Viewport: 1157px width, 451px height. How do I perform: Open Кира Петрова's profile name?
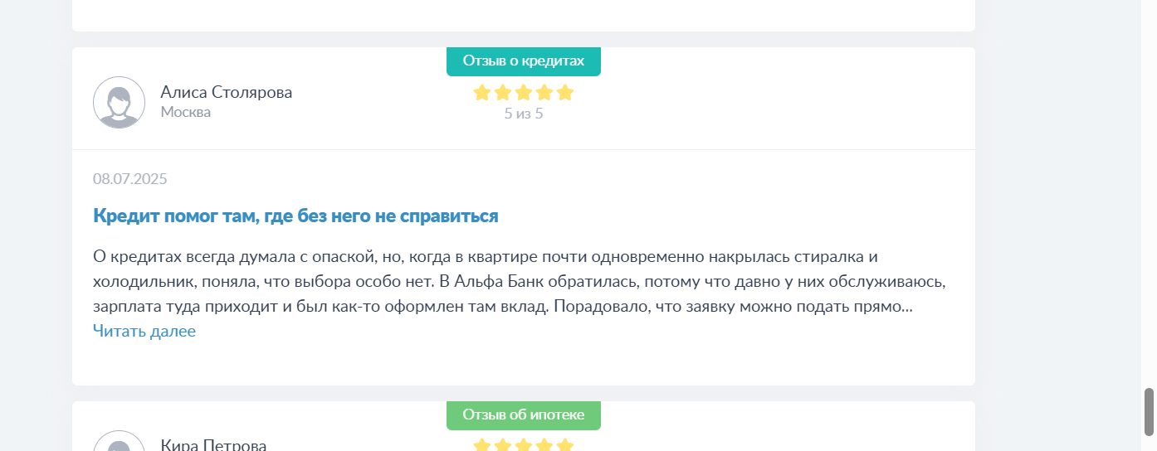click(x=213, y=445)
